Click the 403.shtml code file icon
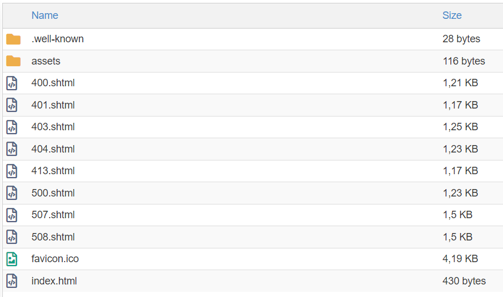Screen dimensions: 503x297 11,127
